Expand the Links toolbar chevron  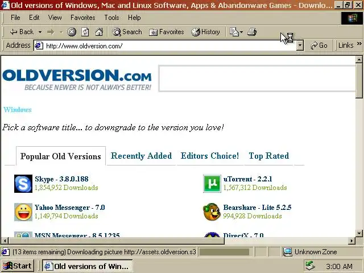[x=359, y=44]
